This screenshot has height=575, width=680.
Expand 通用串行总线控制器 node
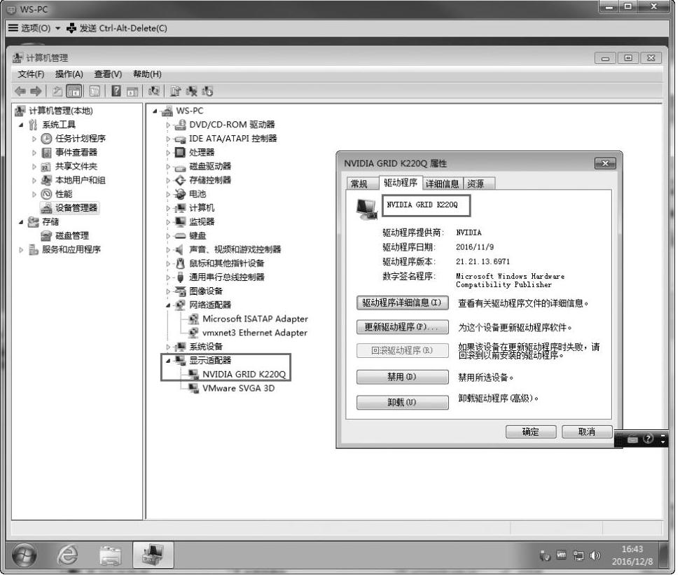tap(168, 277)
